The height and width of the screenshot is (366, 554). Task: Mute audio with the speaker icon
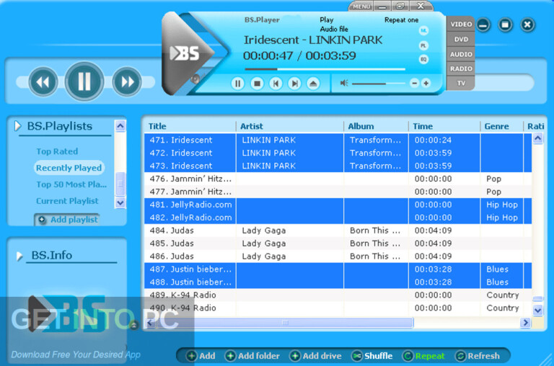click(x=344, y=83)
